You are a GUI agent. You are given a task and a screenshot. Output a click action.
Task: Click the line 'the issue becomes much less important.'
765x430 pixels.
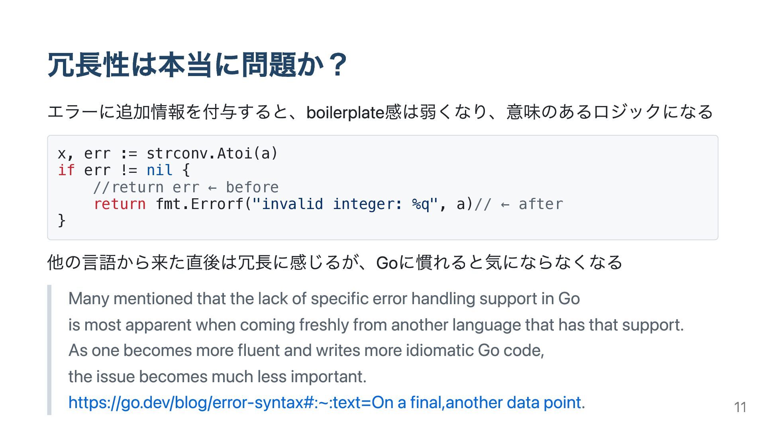(218, 376)
